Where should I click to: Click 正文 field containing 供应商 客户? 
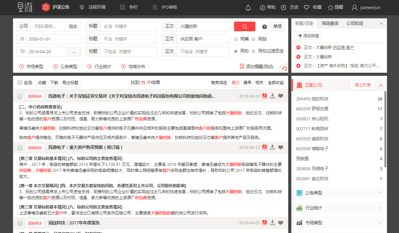coord(203,39)
